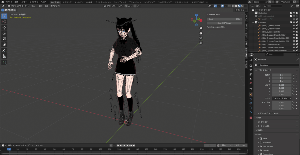Open the Object Constraints properties tab icon

pos(251,103)
